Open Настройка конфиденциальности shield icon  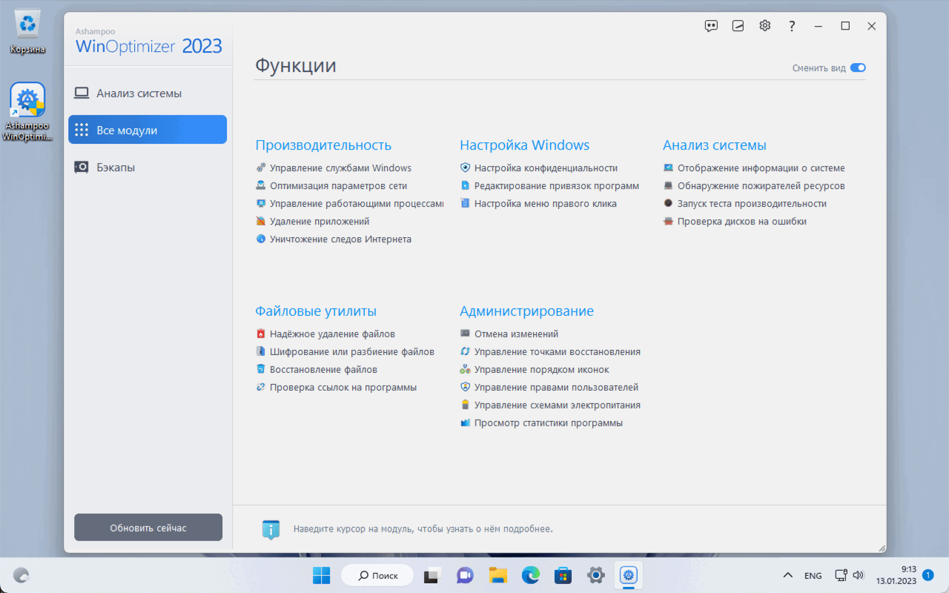click(x=465, y=168)
